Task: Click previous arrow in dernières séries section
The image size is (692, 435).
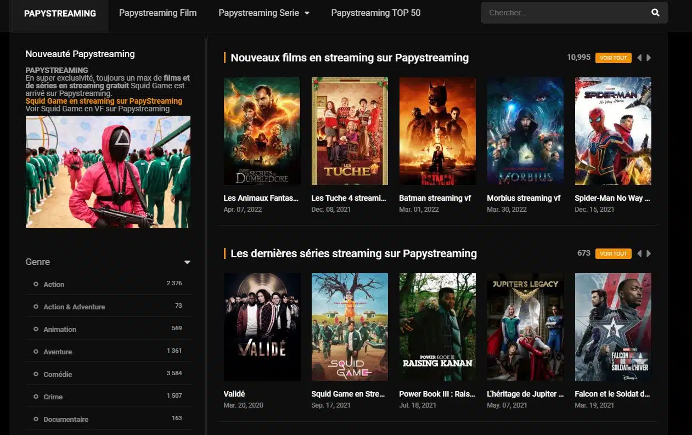Action: tap(639, 253)
